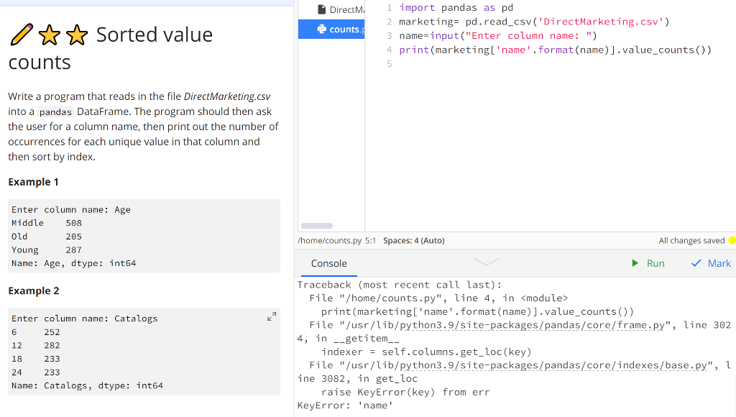Click the 'pandas' inline code word
Screen dimensions: 736x417
coord(55,111)
